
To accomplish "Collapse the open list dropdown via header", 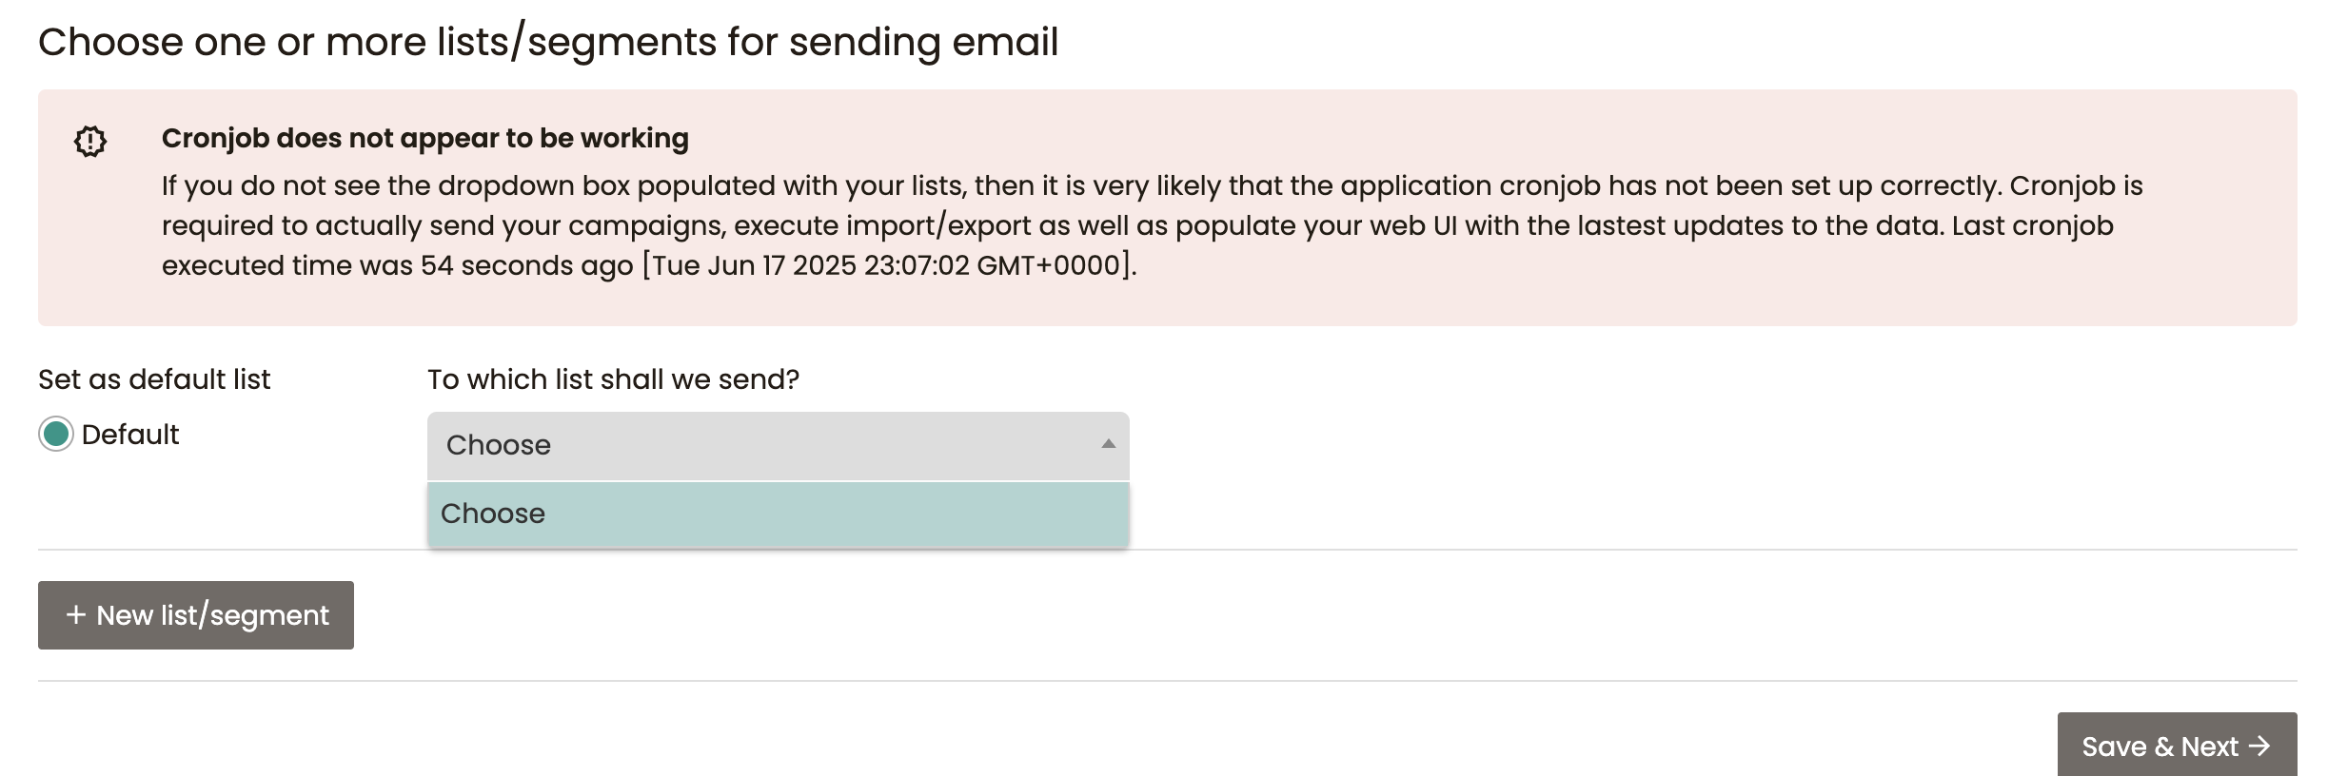I will [x=778, y=445].
